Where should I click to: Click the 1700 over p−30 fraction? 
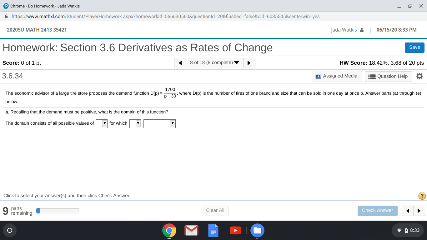coord(170,93)
